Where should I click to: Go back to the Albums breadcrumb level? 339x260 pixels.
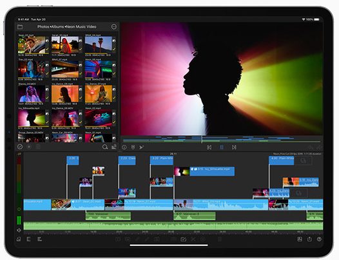tap(58, 27)
